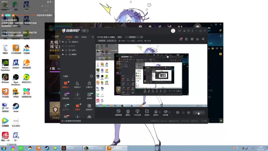
Task: Open the 读弹幕 tool with the NEW badge
Action: pyautogui.click(x=89, y=96)
